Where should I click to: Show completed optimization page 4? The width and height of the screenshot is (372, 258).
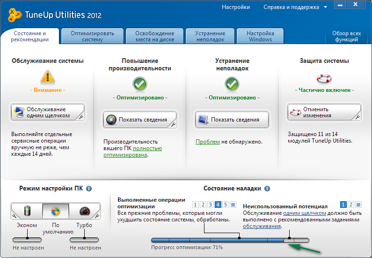218,205
